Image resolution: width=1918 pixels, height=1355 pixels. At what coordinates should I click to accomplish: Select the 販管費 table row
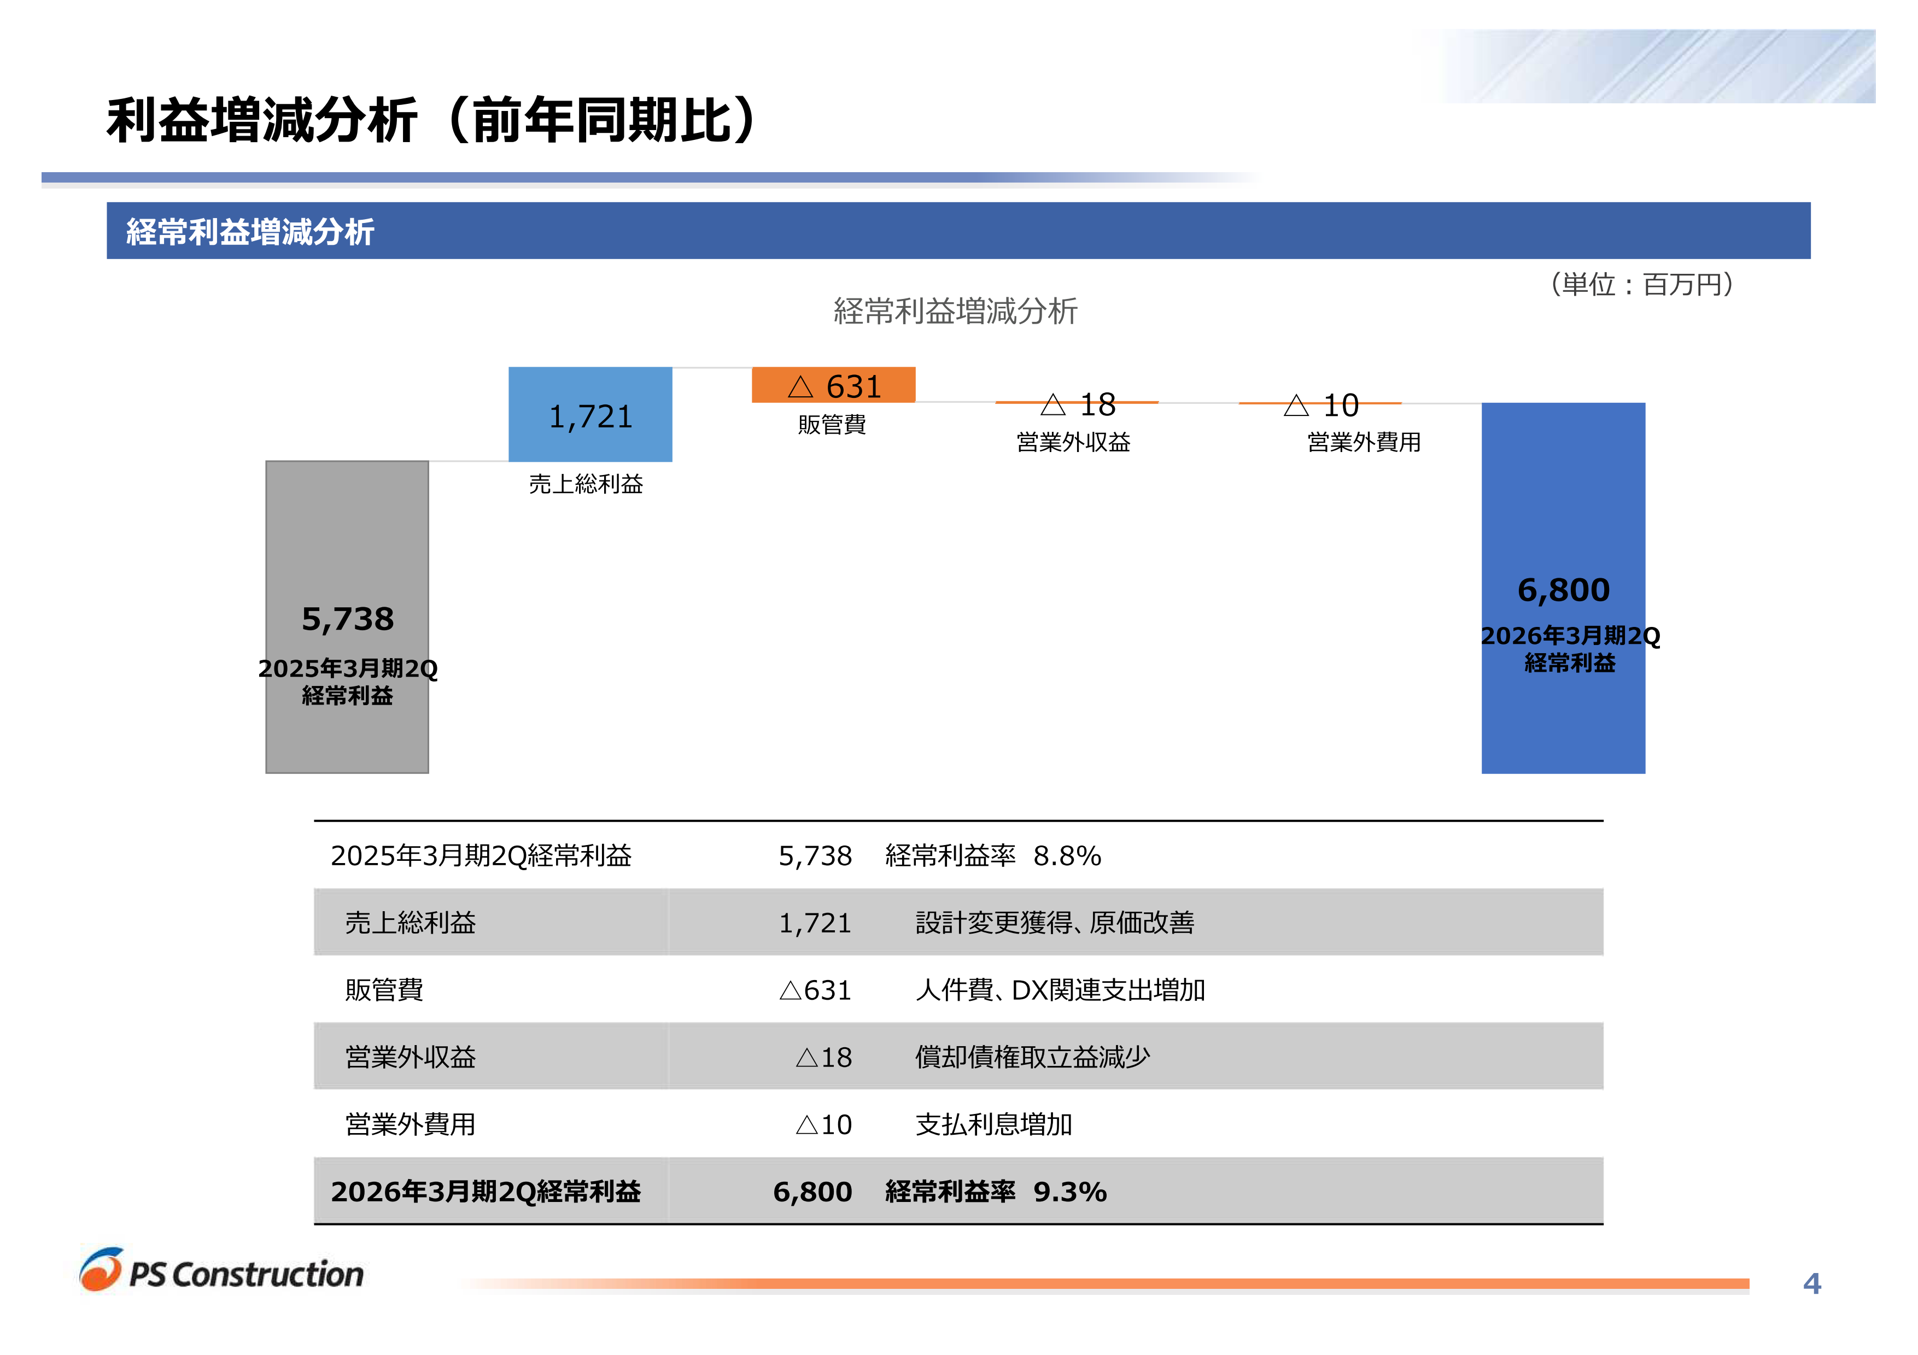point(384,990)
